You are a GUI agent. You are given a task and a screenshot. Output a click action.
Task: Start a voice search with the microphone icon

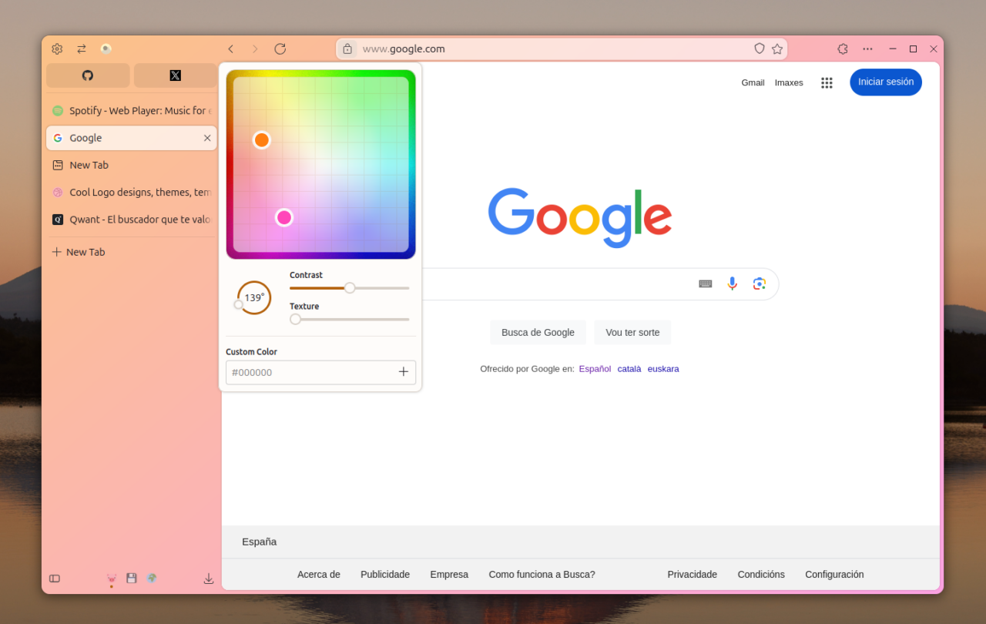click(x=732, y=283)
